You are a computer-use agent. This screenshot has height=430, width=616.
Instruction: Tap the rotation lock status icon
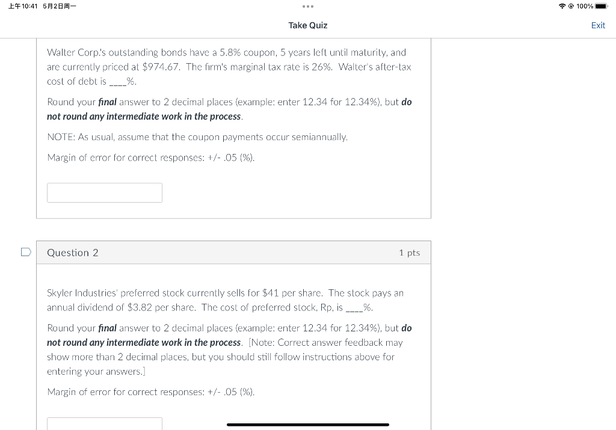(571, 6)
